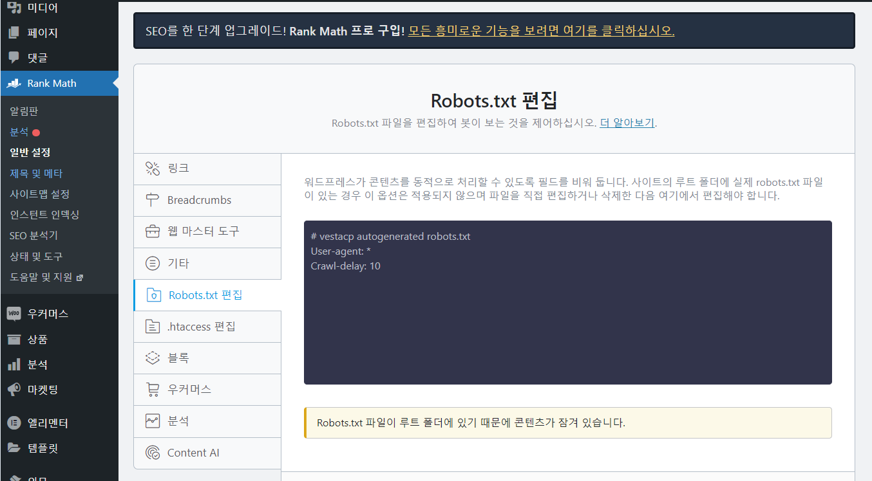872x481 pixels.
Task: Open the 댓글 comments bubble icon
Action: point(14,57)
